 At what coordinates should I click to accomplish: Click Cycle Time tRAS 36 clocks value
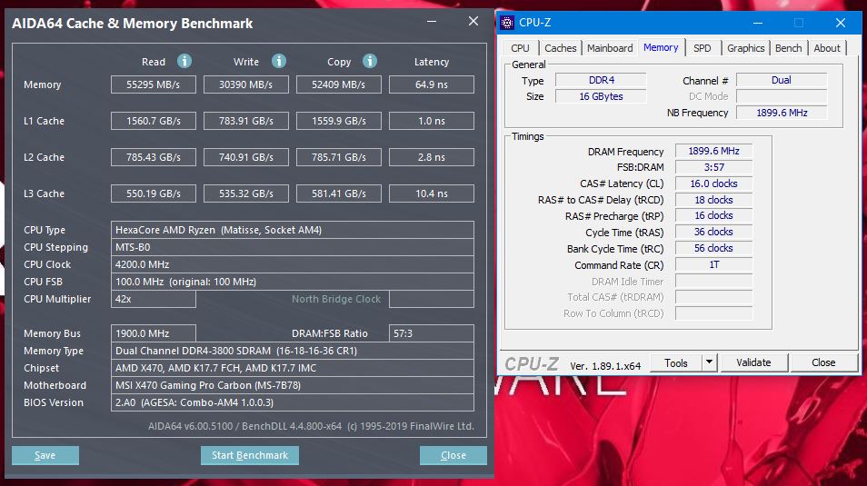(x=713, y=232)
